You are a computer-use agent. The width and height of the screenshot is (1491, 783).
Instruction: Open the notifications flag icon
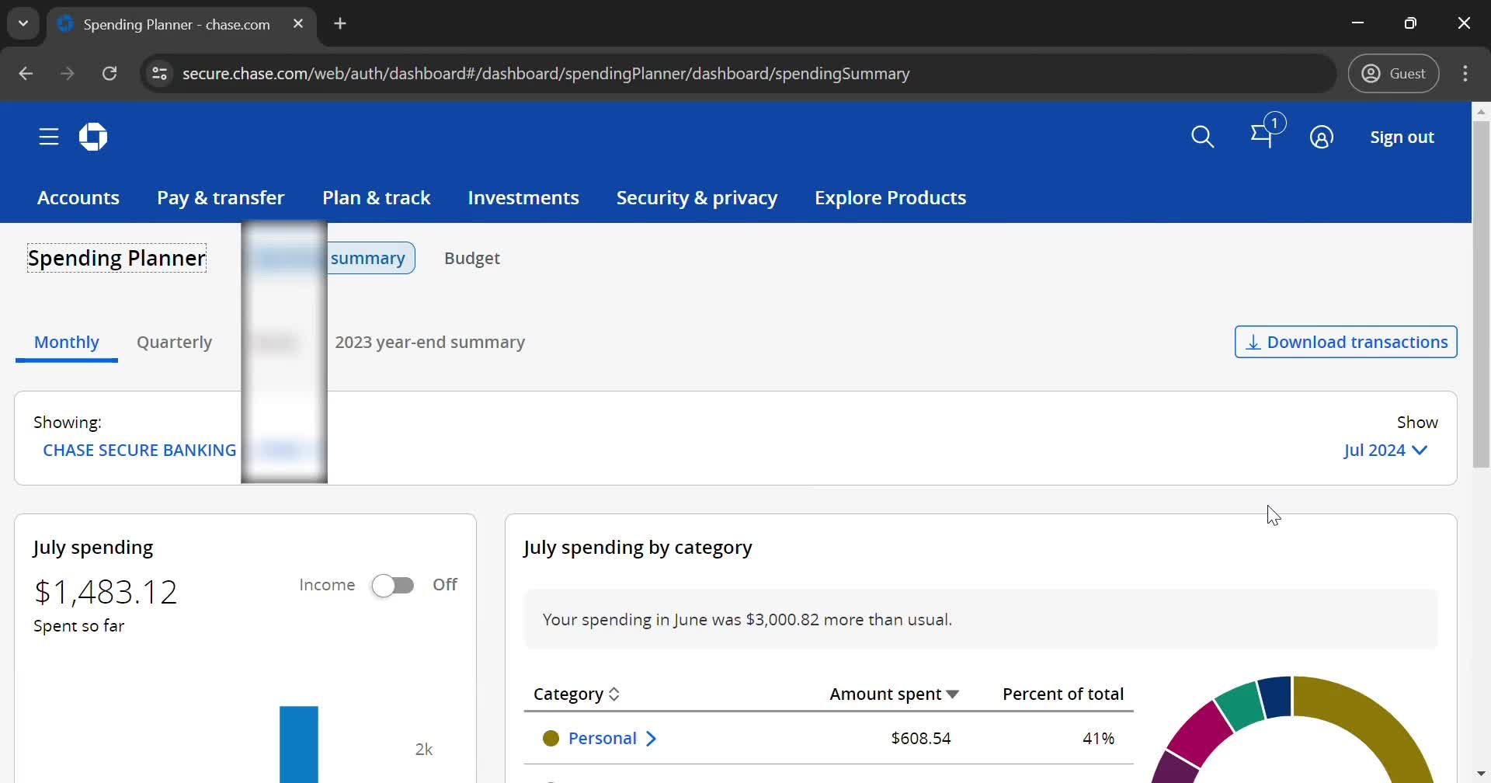(1263, 136)
